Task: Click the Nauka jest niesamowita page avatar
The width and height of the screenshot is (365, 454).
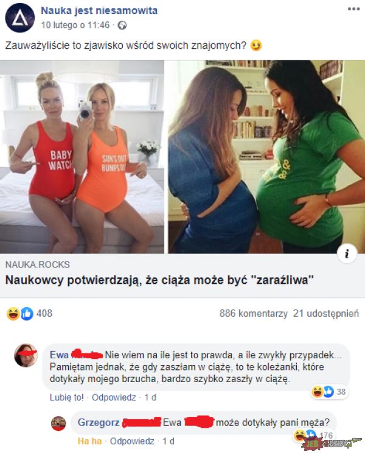Action: coord(20,18)
